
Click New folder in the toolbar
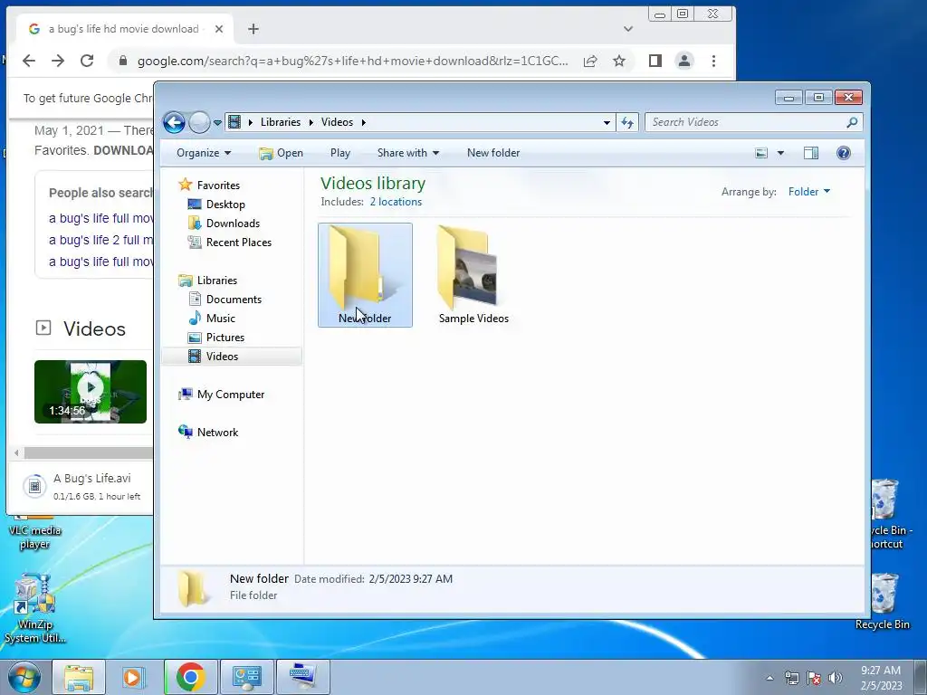point(493,153)
